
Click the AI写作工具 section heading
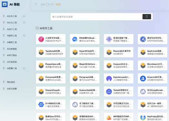tap(46, 28)
